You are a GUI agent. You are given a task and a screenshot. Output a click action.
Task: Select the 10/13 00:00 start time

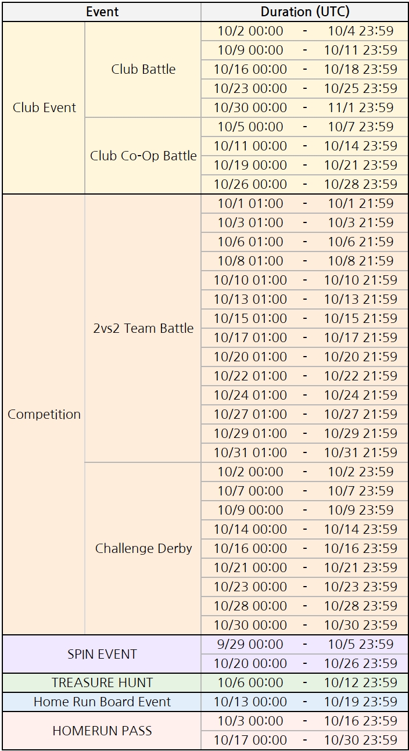250,702
